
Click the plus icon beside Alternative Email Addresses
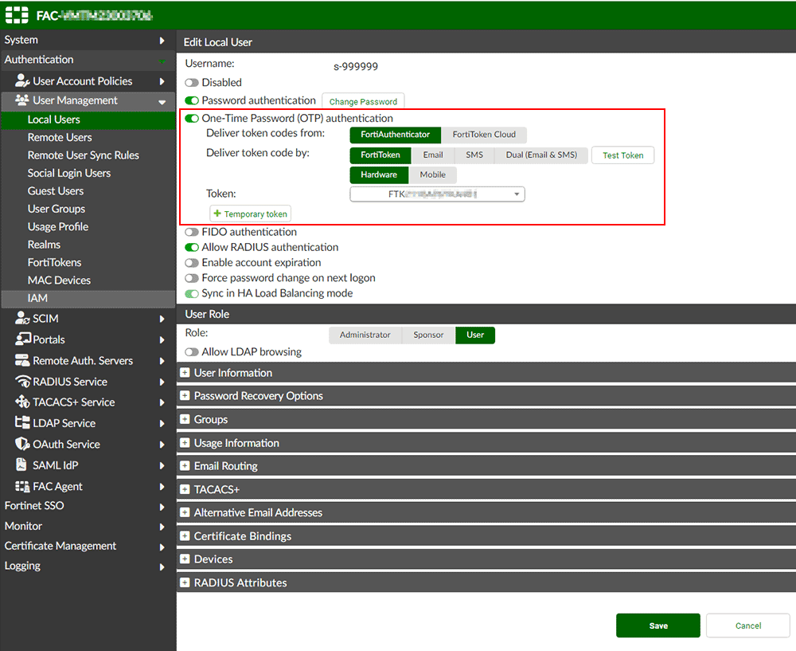point(185,512)
